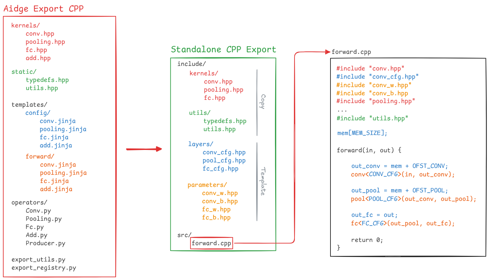Select Producer.py in the operators list
Screen dimensions: 489x280
(45, 243)
